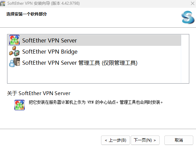Click the blank right strip of the list box

click(x=185, y=59)
